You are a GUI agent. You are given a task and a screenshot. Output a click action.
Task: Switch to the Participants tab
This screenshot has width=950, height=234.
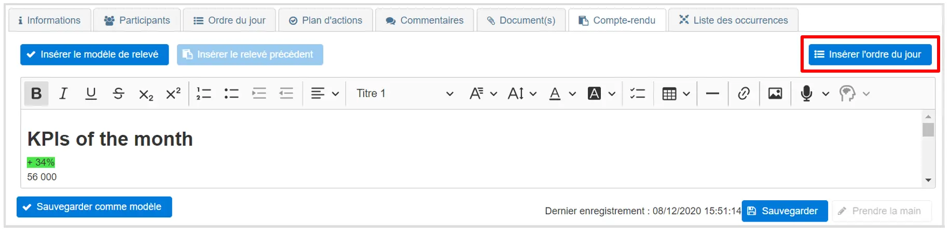click(137, 20)
